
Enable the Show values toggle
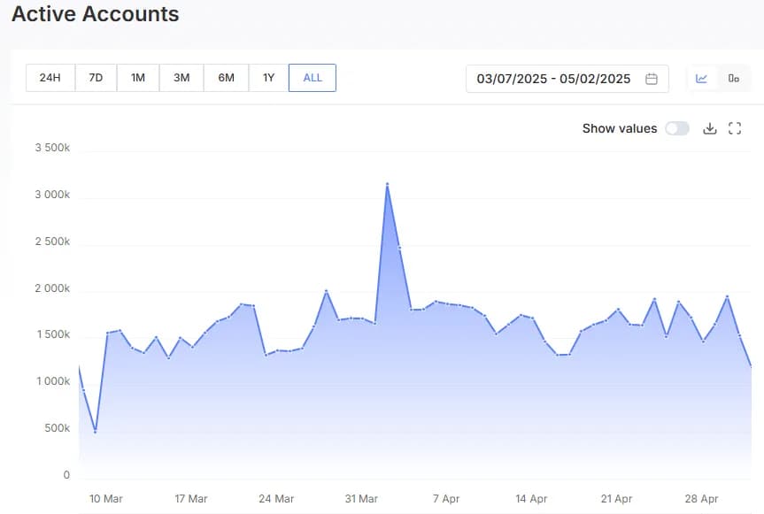point(677,128)
